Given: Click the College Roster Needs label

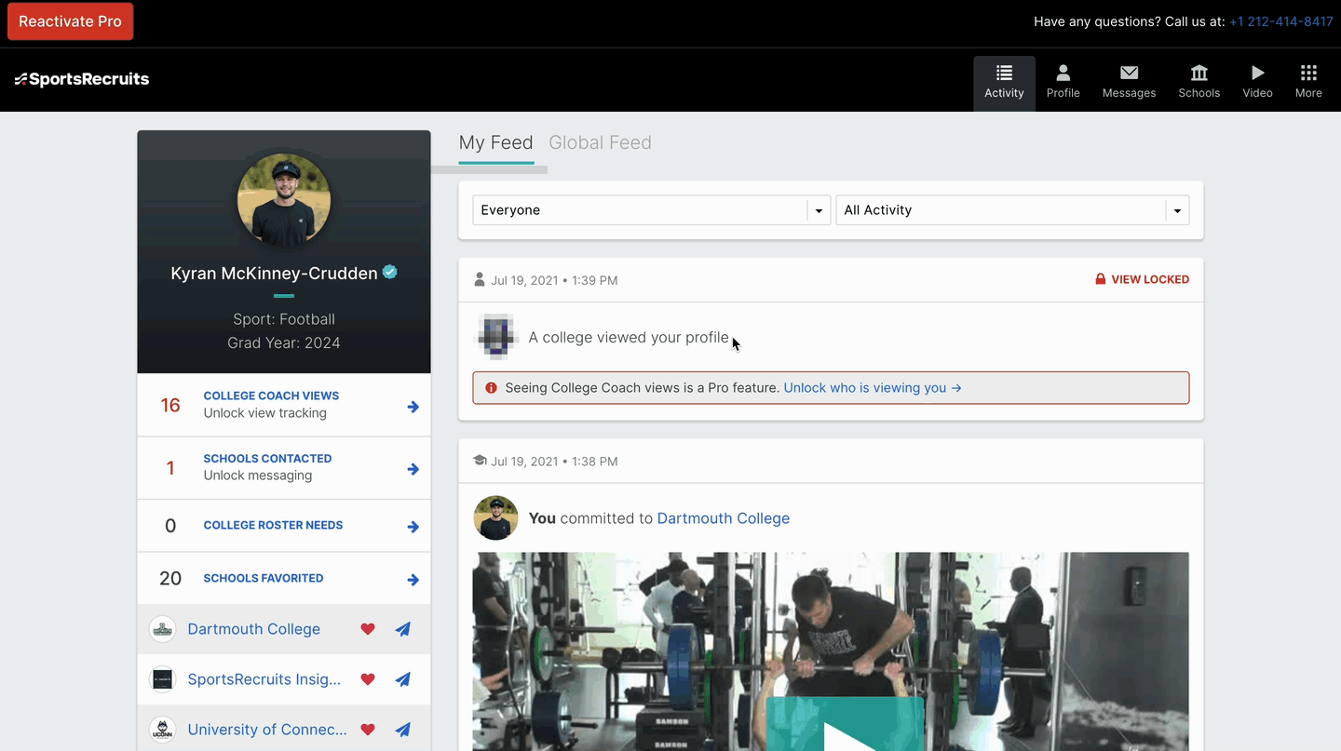Looking at the screenshot, I should coord(273,525).
